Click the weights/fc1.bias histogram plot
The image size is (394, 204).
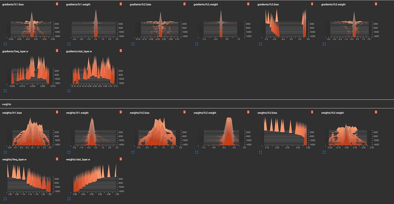(31, 132)
